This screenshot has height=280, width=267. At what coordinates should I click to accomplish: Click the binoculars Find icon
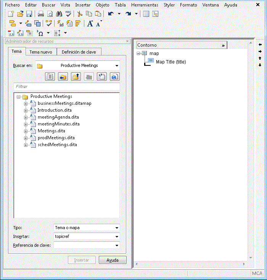pos(59,14)
